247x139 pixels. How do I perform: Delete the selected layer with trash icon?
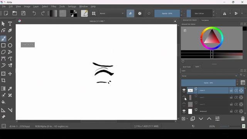pos(243,119)
